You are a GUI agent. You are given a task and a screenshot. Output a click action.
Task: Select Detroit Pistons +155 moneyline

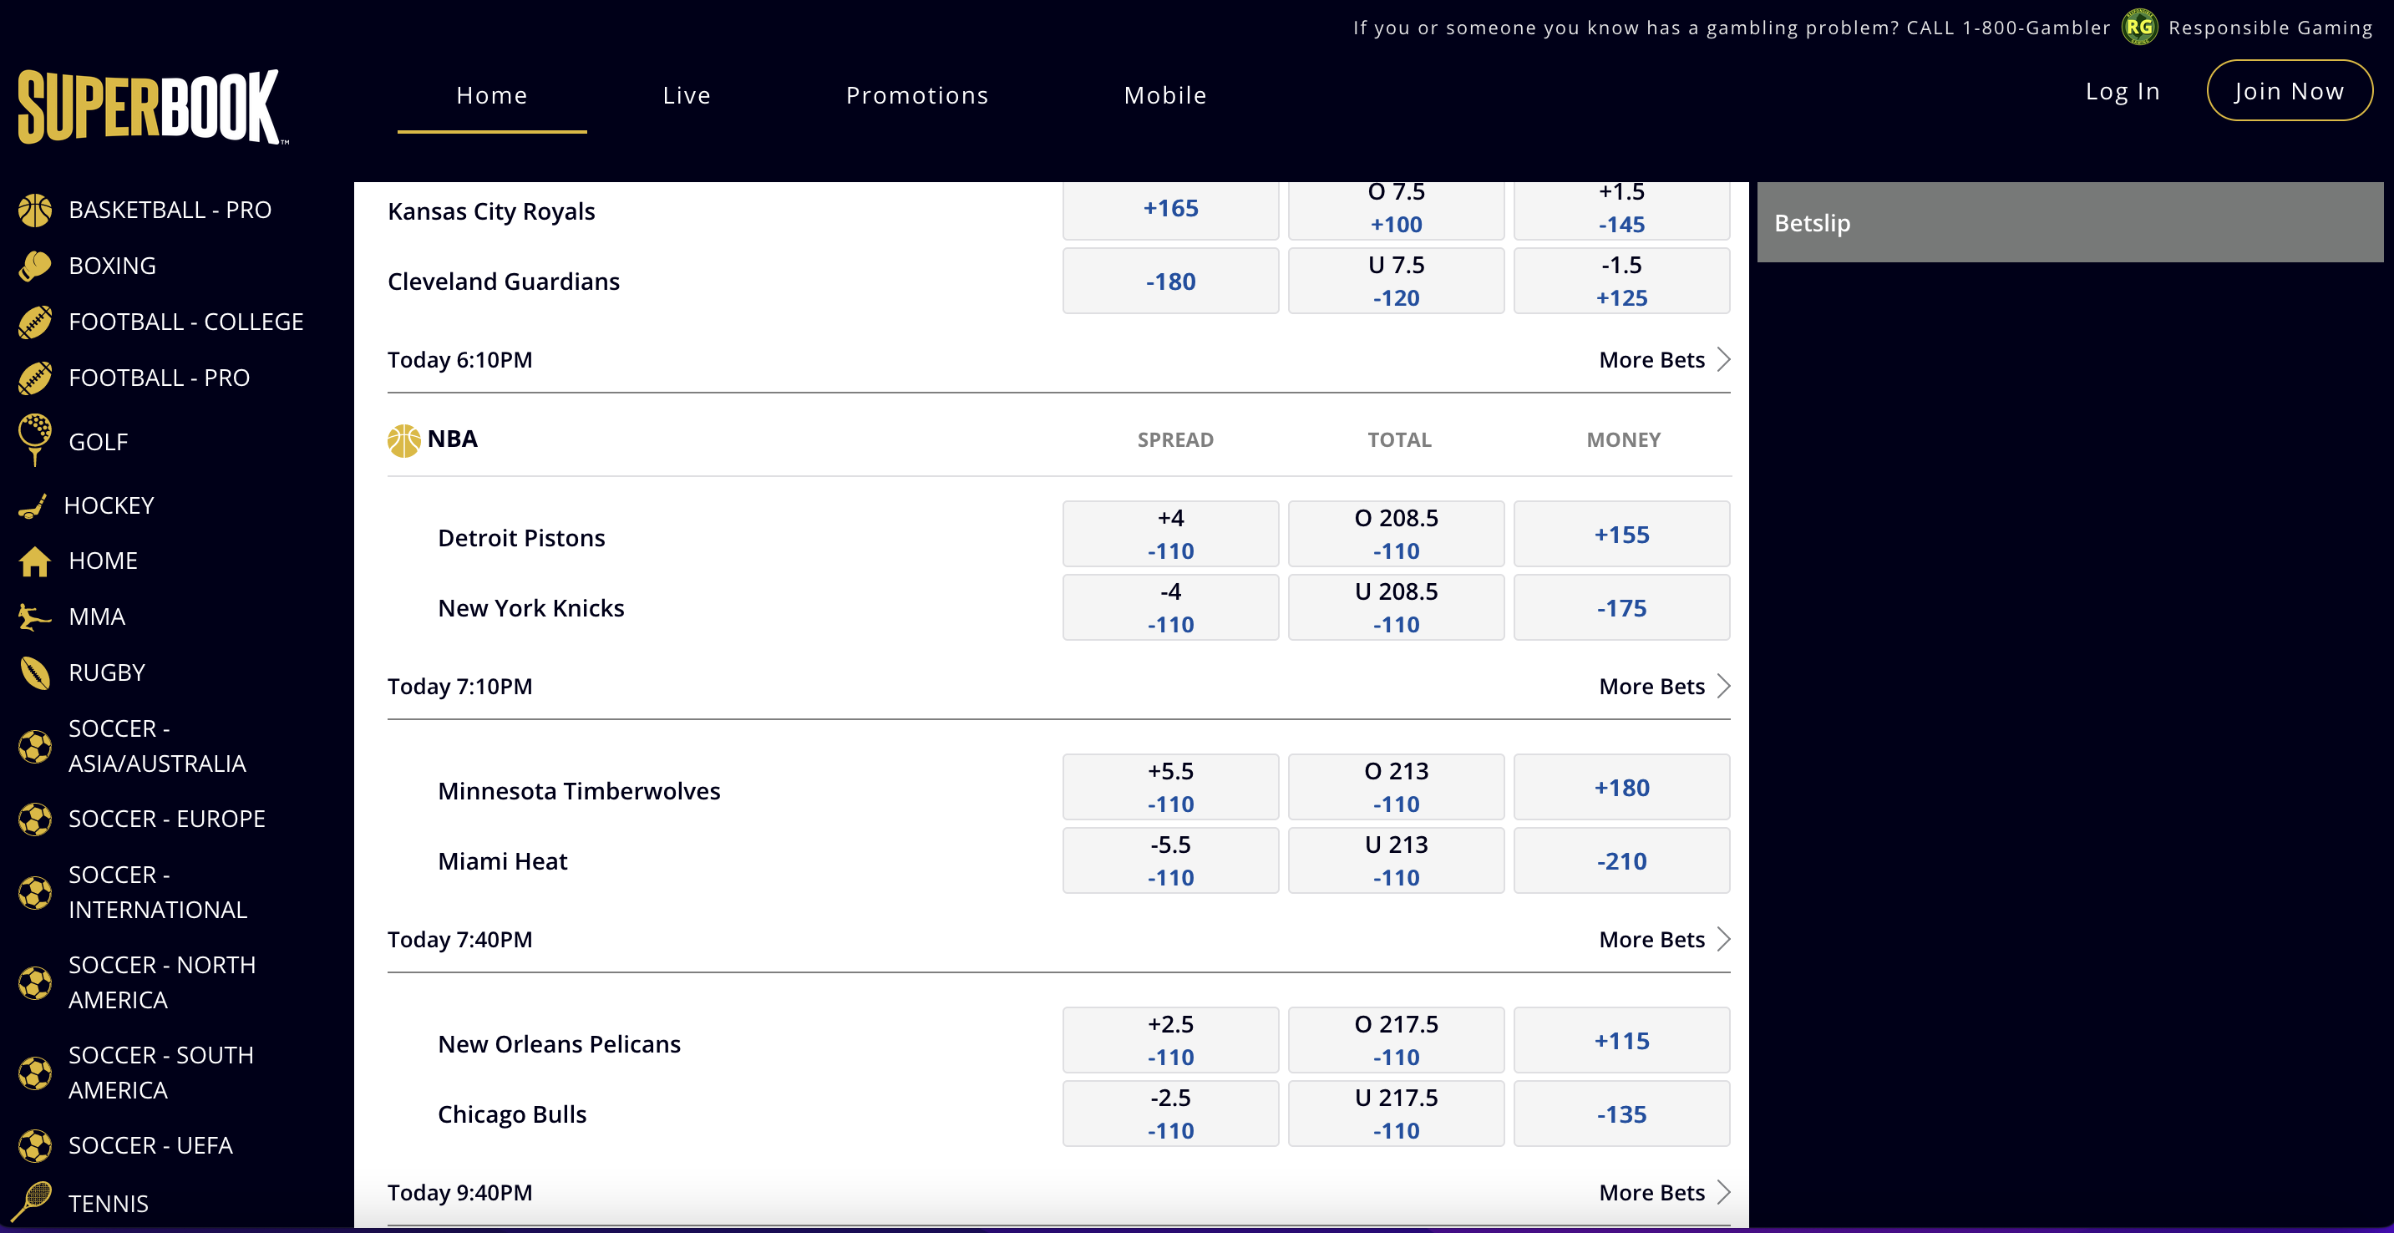pos(1621,535)
